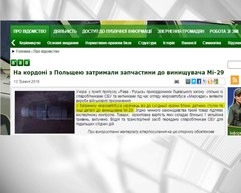Open the Керівництво submenu link
Image resolution: width=241 pixels, height=193 pixels.
tap(30, 43)
